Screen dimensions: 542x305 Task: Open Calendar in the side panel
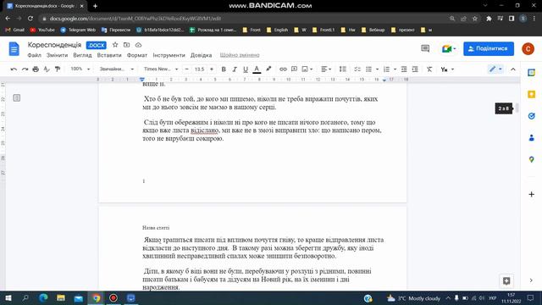[531, 73]
